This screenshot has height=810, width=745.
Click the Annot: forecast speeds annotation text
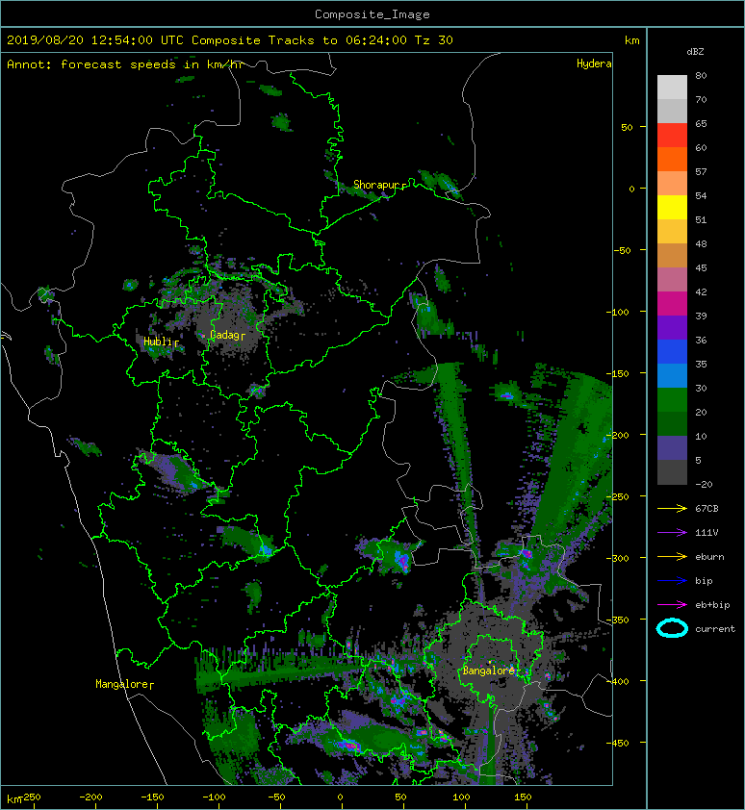coord(125,64)
